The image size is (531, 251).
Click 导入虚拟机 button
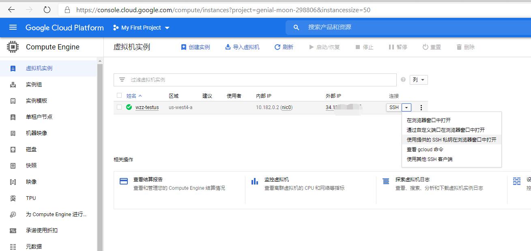tap(242, 47)
